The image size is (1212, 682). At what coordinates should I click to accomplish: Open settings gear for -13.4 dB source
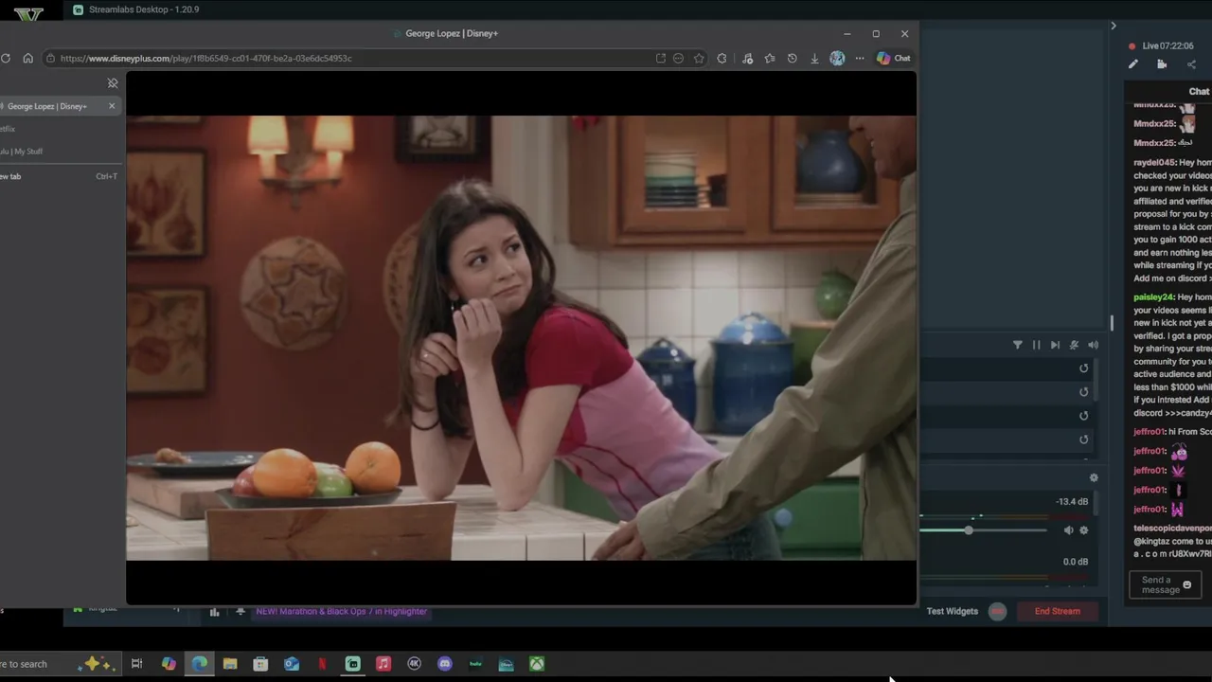tap(1084, 530)
